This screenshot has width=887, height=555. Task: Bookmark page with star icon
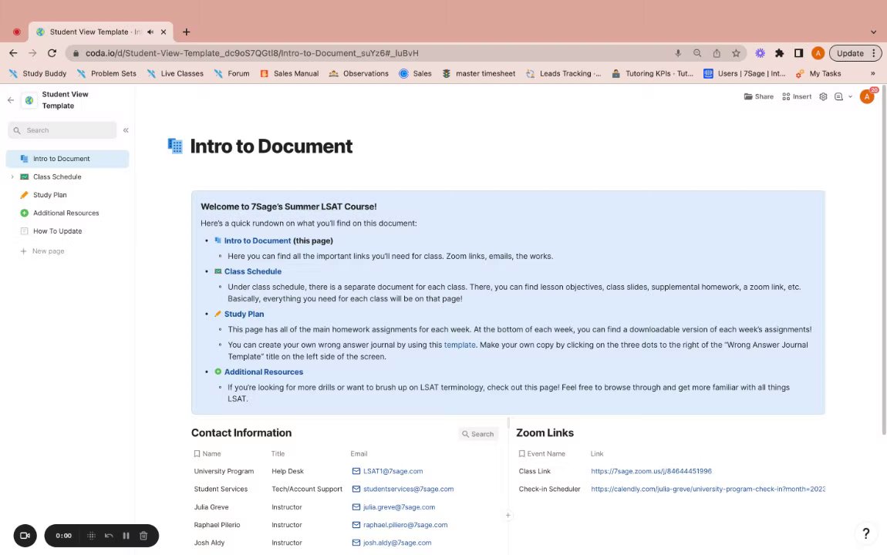(x=736, y=53)
